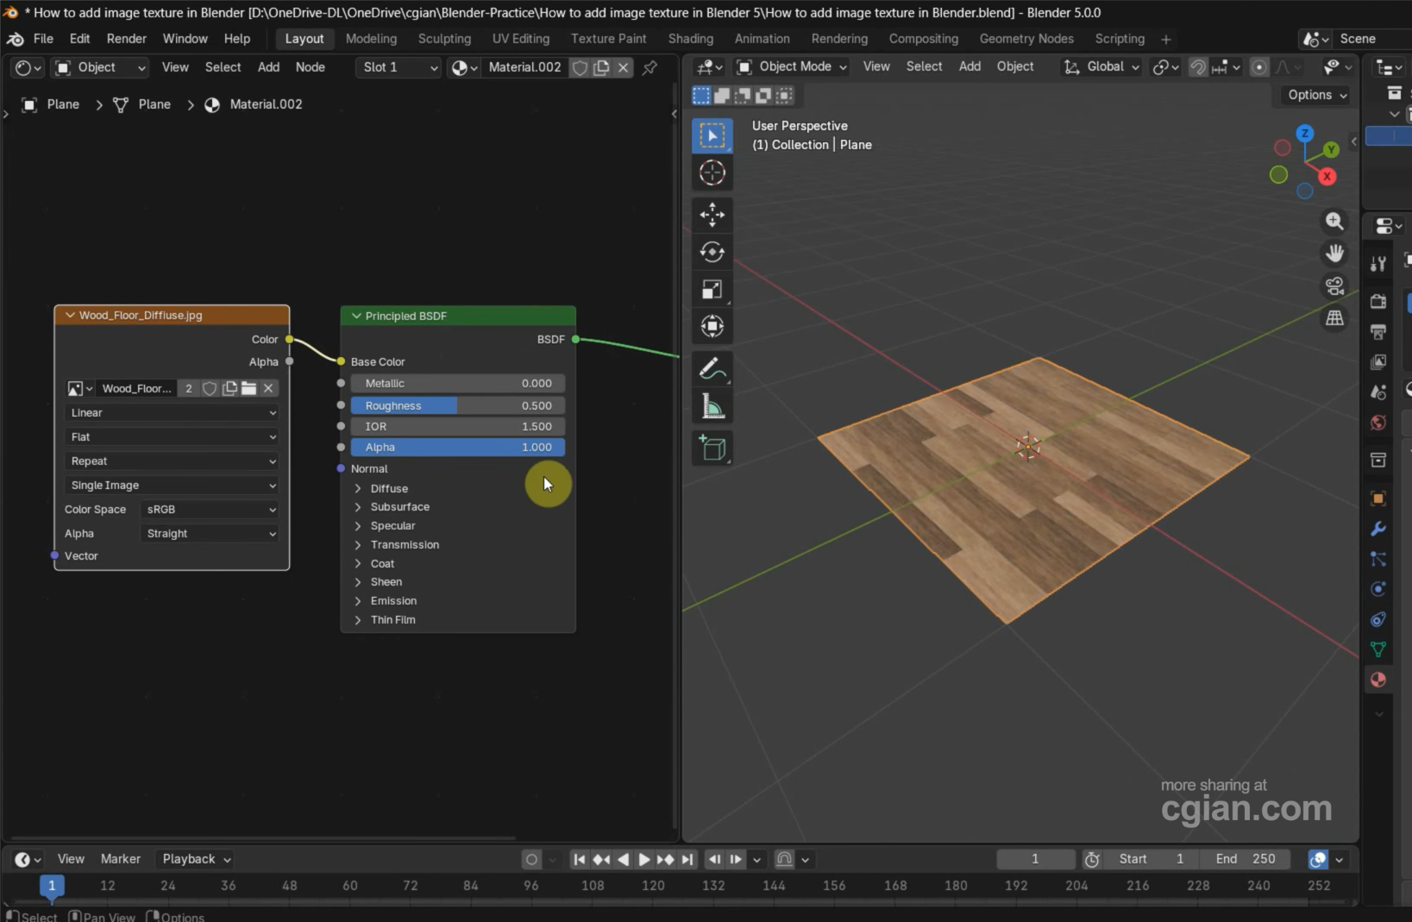Select the Cursor tool in viewport toolbar
Screen dimensions: 1412x922
(712, 172)
